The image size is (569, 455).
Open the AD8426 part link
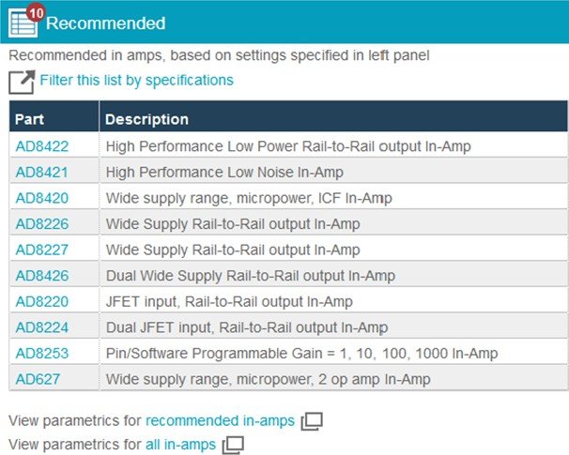click(42, 276)
